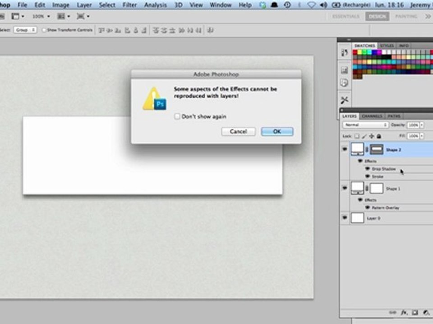Open the 100% zoom level dropdown

coord(41,17)
